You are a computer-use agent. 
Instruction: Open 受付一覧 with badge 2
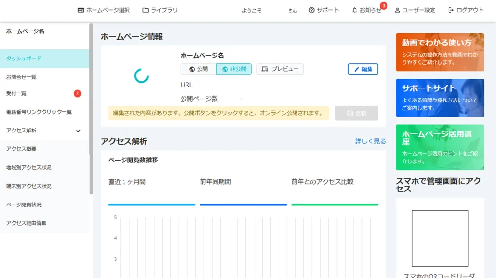(16, 93)
